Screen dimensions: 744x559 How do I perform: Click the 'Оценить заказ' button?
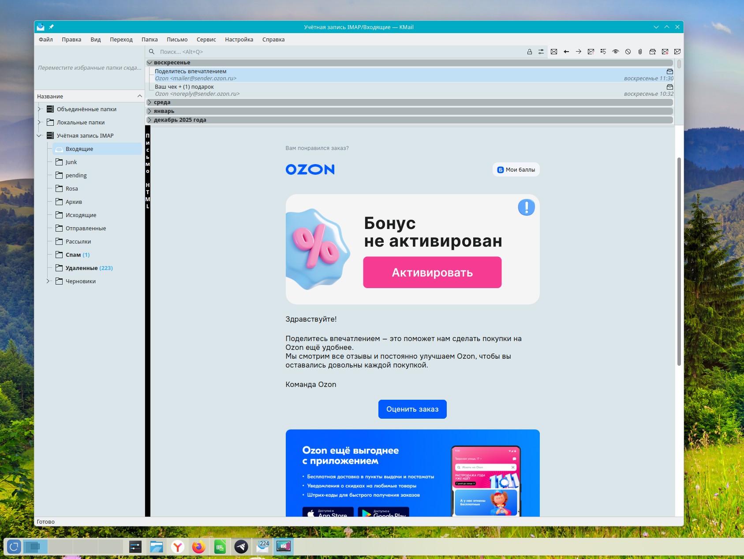click(x=412, y=409)
